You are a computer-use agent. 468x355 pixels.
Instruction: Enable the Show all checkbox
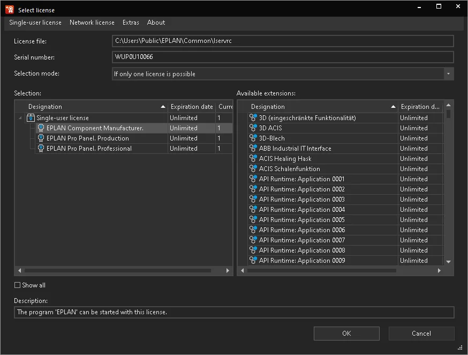17,285
